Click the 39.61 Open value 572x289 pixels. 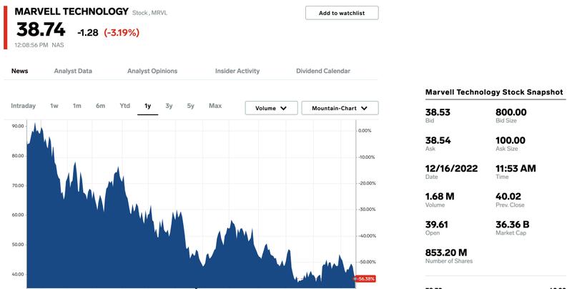coord(437,225)
